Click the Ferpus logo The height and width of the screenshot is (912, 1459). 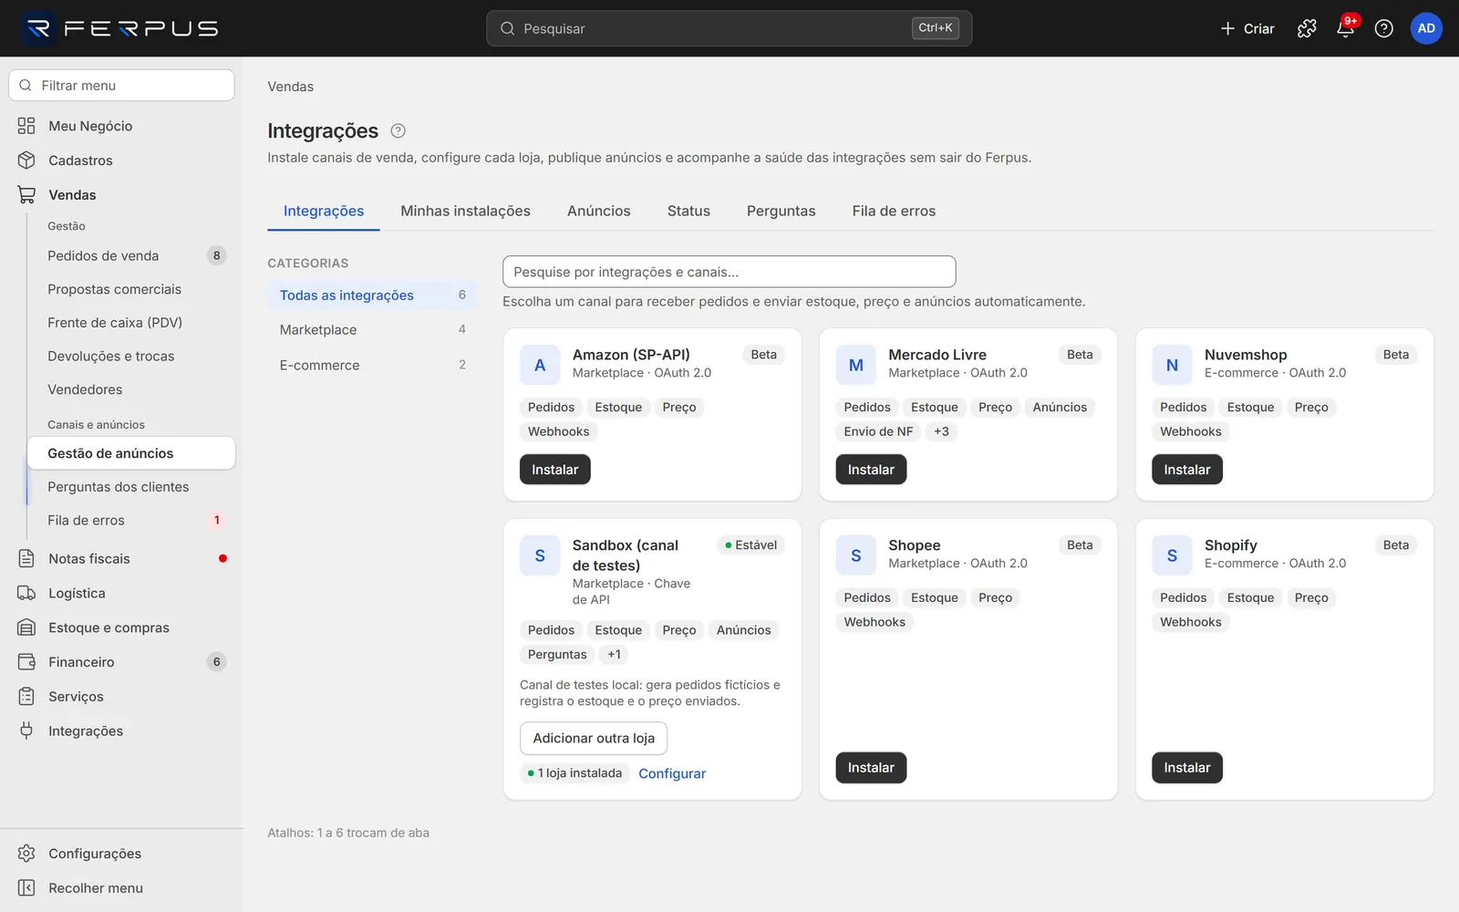pyautogui.click(x=120, y=28)
